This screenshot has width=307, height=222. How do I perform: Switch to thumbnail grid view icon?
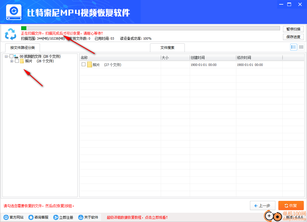coord(301,47)
